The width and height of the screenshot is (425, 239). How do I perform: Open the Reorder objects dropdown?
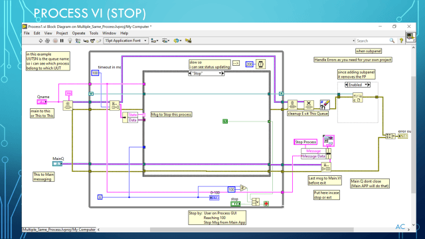[177, 40]
